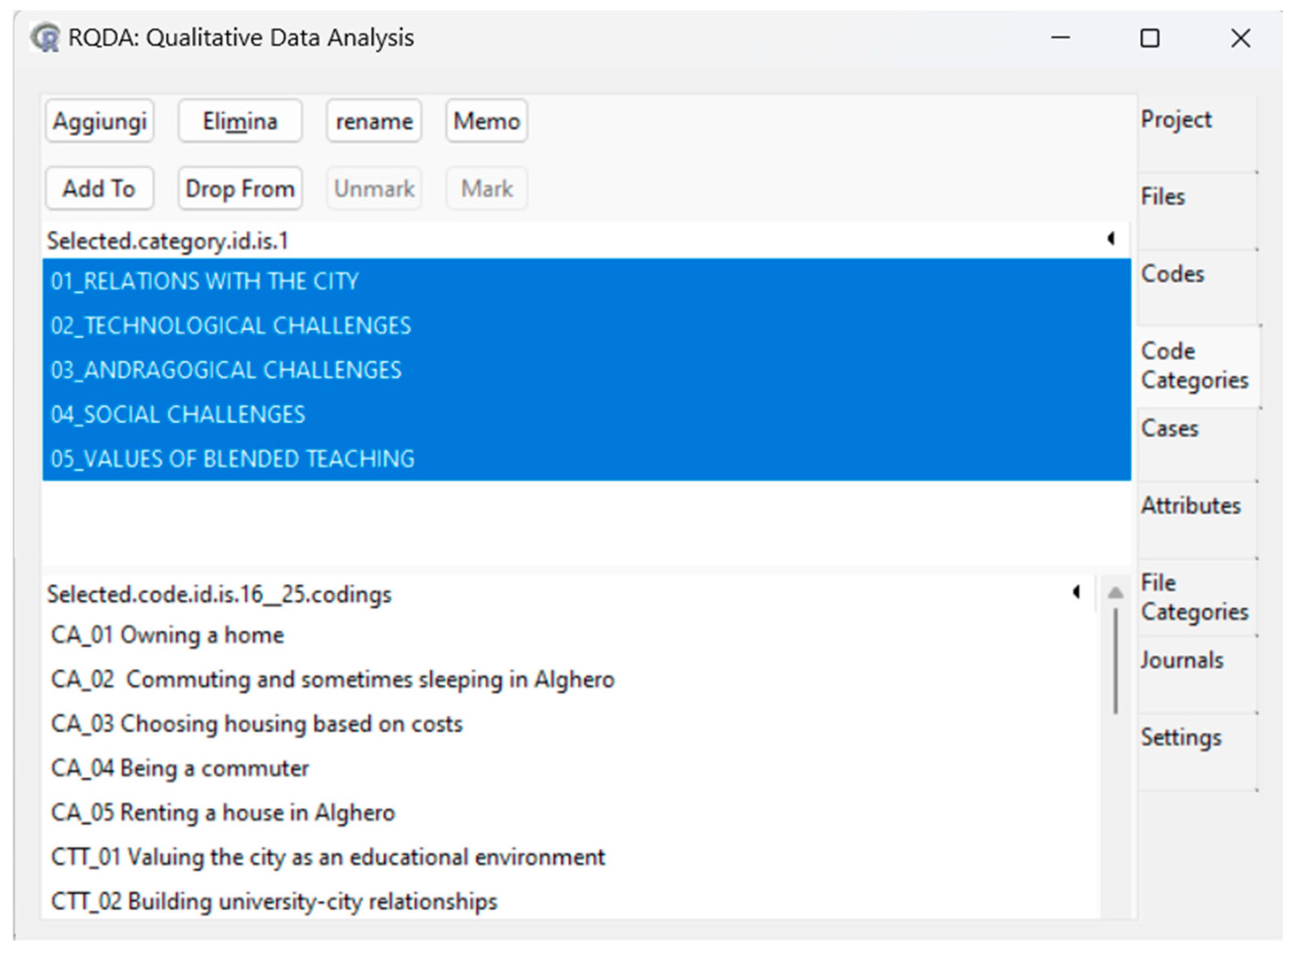
Task: Click the scroll-up arrow of codes list
Action: (1116, 593)
